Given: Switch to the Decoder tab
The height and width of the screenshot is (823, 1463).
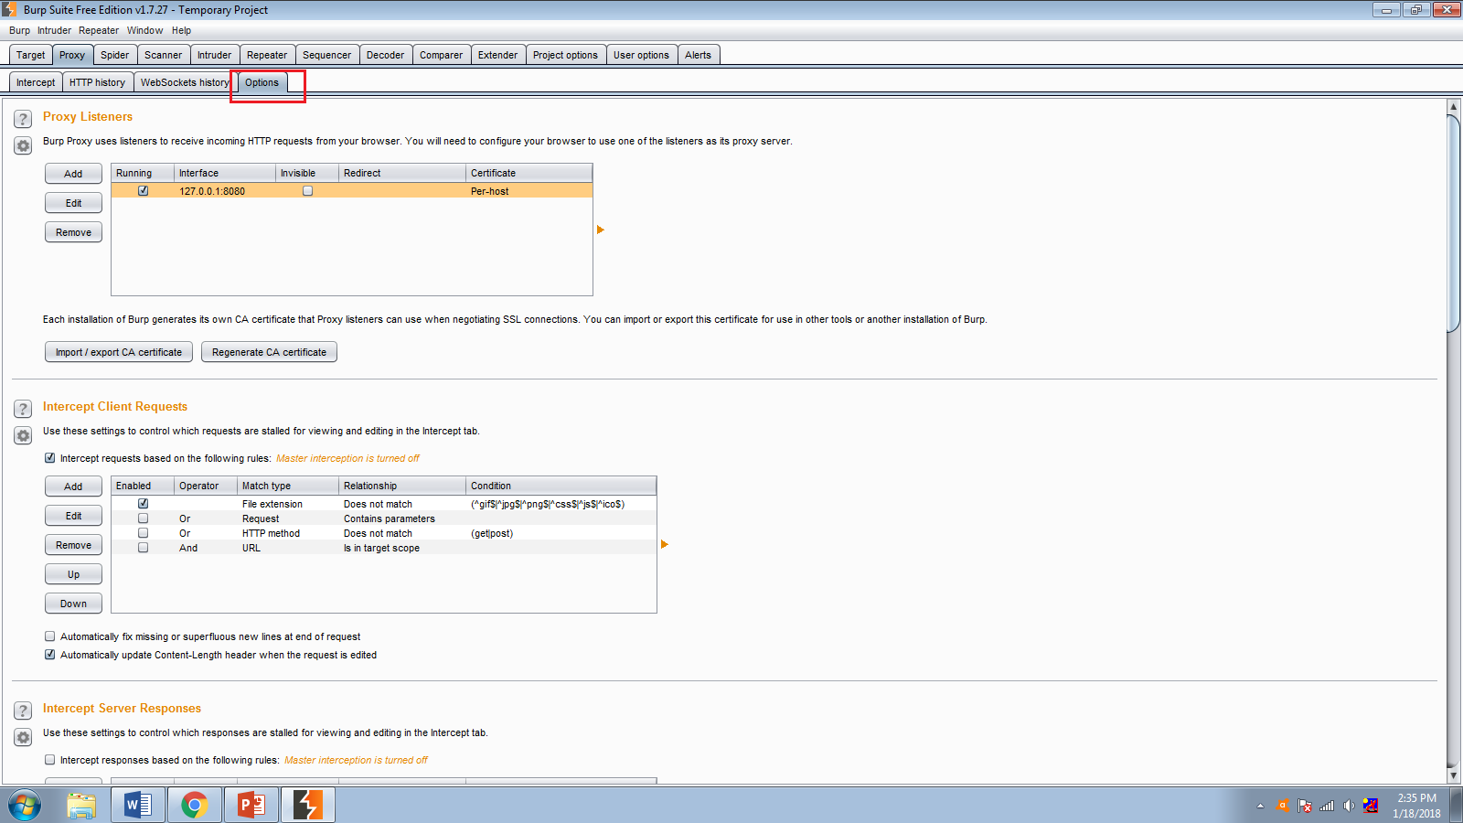Looking at the screenshot, I should 385,55.
